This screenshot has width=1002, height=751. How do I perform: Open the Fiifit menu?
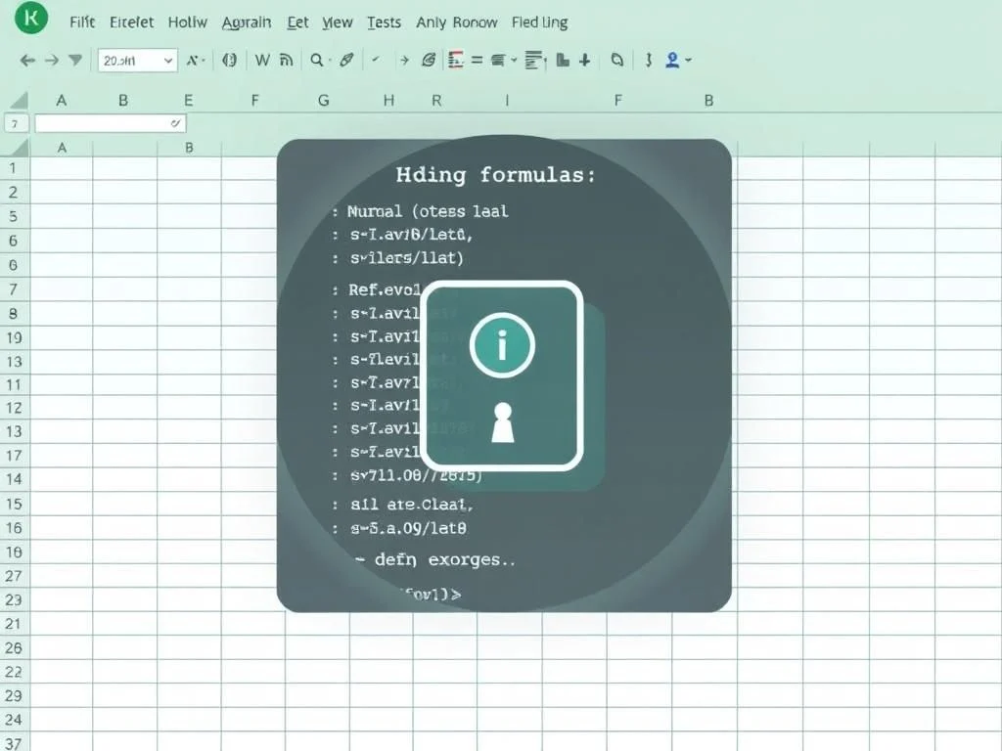click(82, 22)
